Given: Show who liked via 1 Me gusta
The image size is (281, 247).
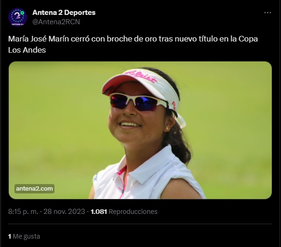Looking at the screenshot, I should click(24, 236).
